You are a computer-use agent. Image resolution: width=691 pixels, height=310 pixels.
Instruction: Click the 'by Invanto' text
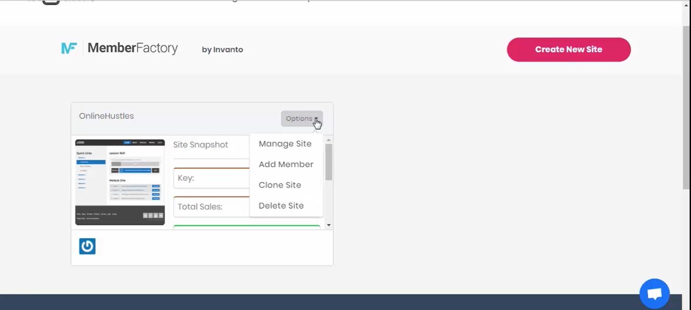[222, 49]
